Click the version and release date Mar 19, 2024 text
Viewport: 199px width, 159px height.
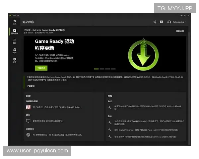click(38, 33)
